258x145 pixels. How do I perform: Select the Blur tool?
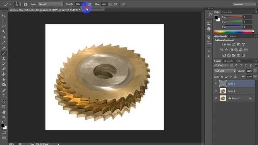tap(4, 80)
